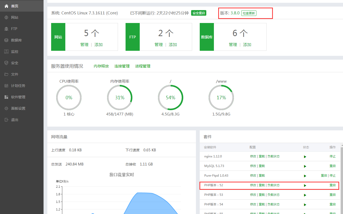Viewport: 343px width, 214px height.
Task: Click 添加 under the 网站 card
Action: click(98, 45)
